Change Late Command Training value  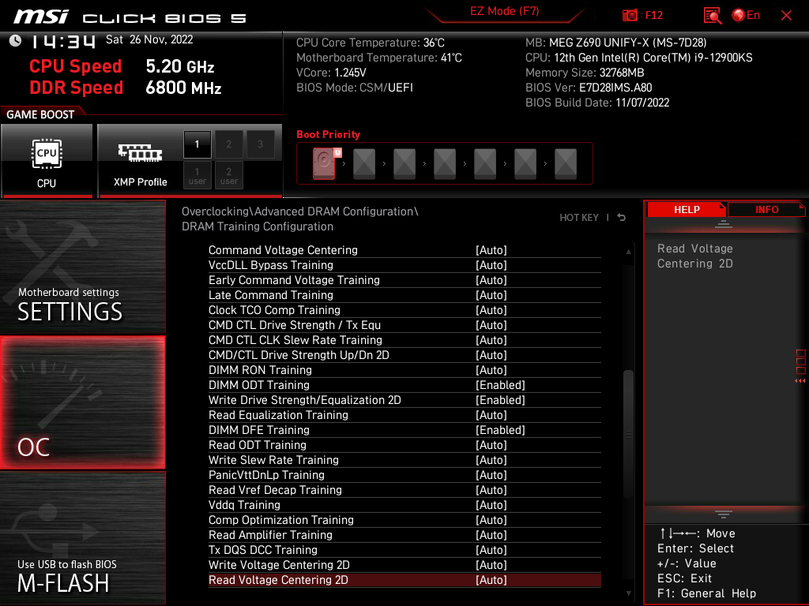[491, 295]
